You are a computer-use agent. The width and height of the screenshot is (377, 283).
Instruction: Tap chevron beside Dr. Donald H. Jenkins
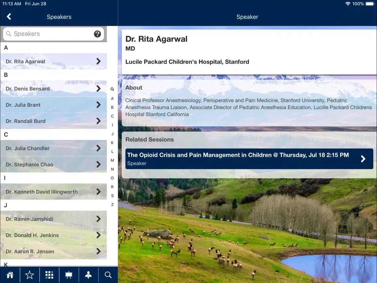click(99, 235)
